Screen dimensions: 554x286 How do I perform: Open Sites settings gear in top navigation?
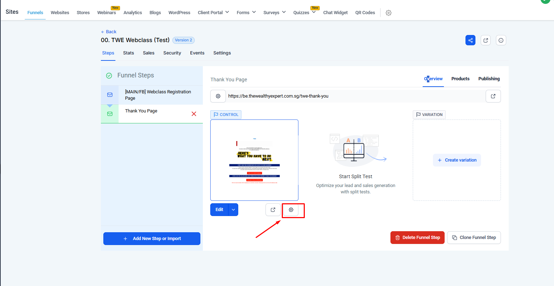click(388, 13)
